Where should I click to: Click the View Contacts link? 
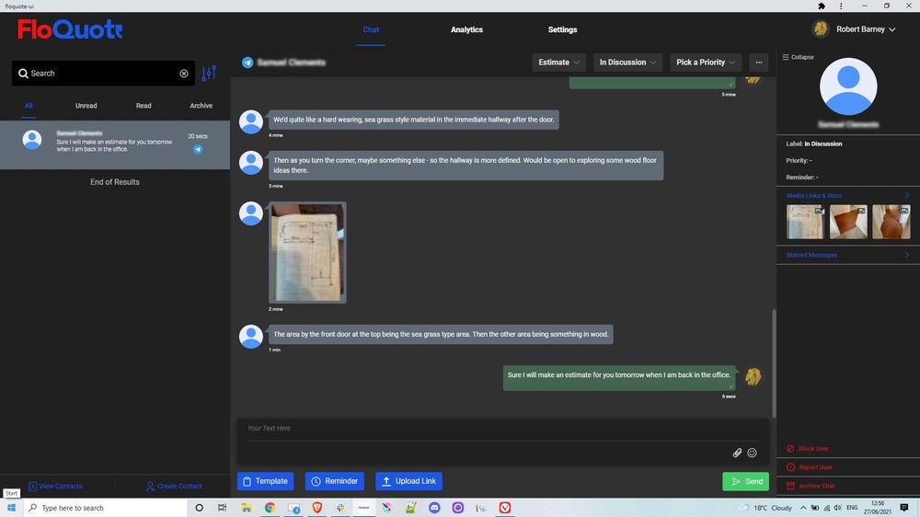pos(56,486)
